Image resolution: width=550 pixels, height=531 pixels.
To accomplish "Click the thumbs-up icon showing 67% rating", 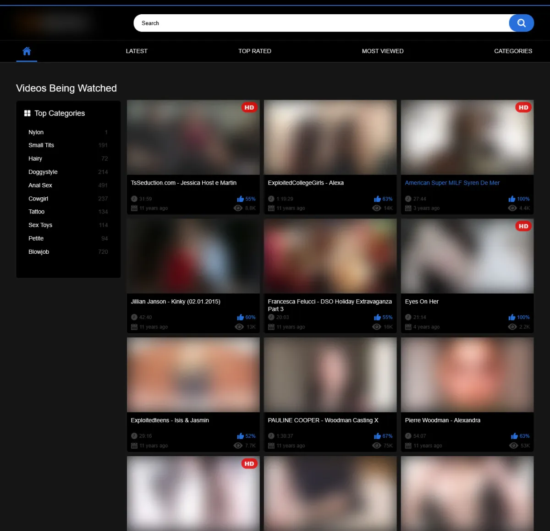I will click(377, 436).
